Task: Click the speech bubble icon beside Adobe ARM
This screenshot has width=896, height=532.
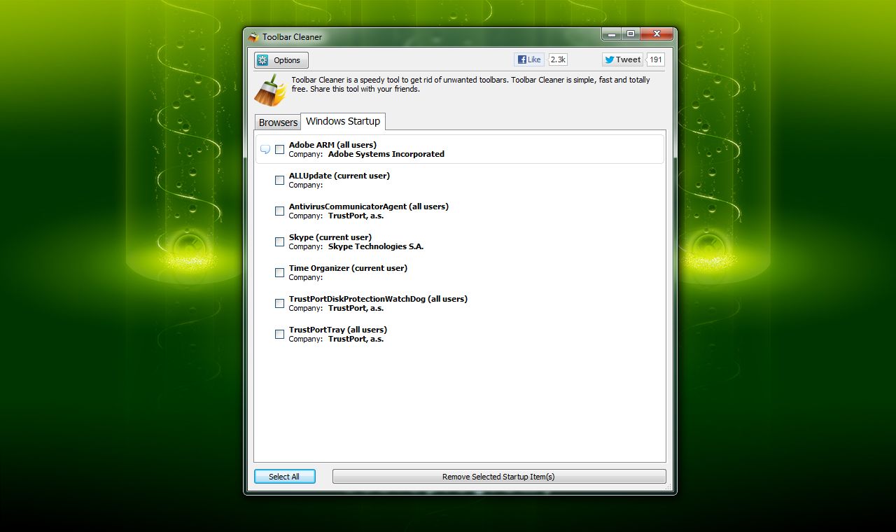Action: click(x=265, y=149)
